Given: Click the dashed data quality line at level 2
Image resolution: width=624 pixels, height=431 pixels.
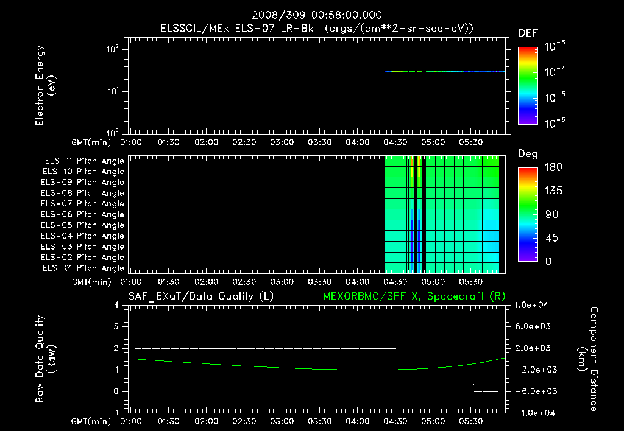Looking at the screenshot, I should click(266, 348).
